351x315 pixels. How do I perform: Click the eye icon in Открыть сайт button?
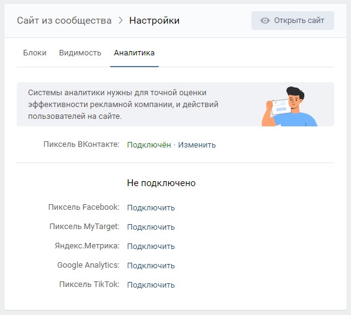pos(265,21)
